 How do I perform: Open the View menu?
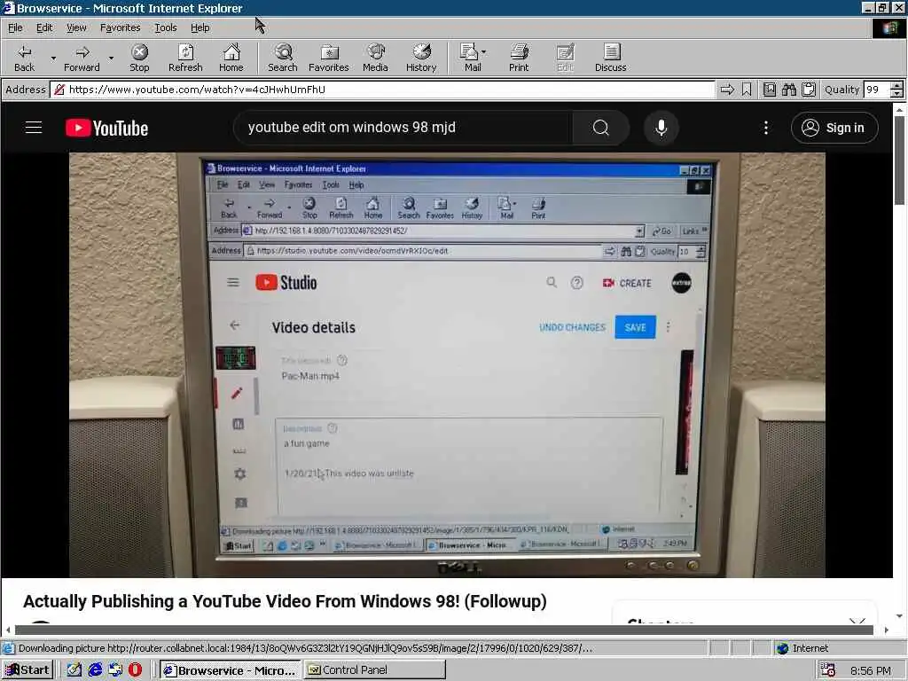(x=76, y=27)
